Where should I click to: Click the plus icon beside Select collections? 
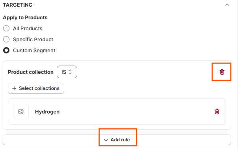tap(14, 88)
